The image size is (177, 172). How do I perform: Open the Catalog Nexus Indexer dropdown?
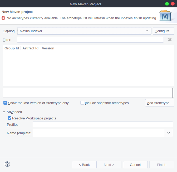(84, 31)
